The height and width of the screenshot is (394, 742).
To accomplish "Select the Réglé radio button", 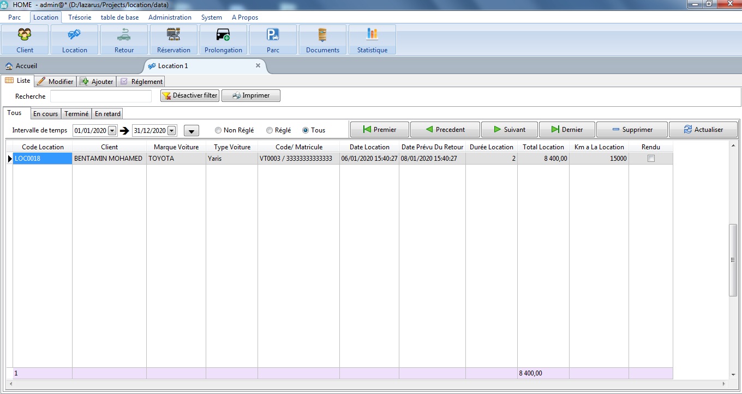I will pos(270,130).
